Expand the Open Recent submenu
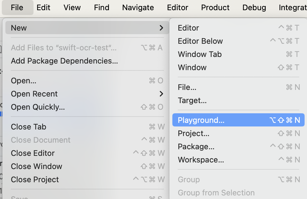The image size is (307, 199). point(87,94)
